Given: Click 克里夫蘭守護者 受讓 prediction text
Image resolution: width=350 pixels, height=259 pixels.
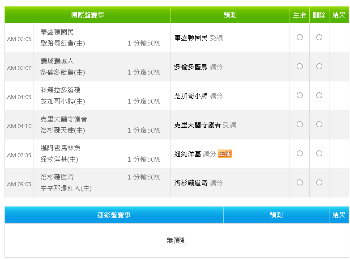Looking at the screenshot, I should (205, 125).
